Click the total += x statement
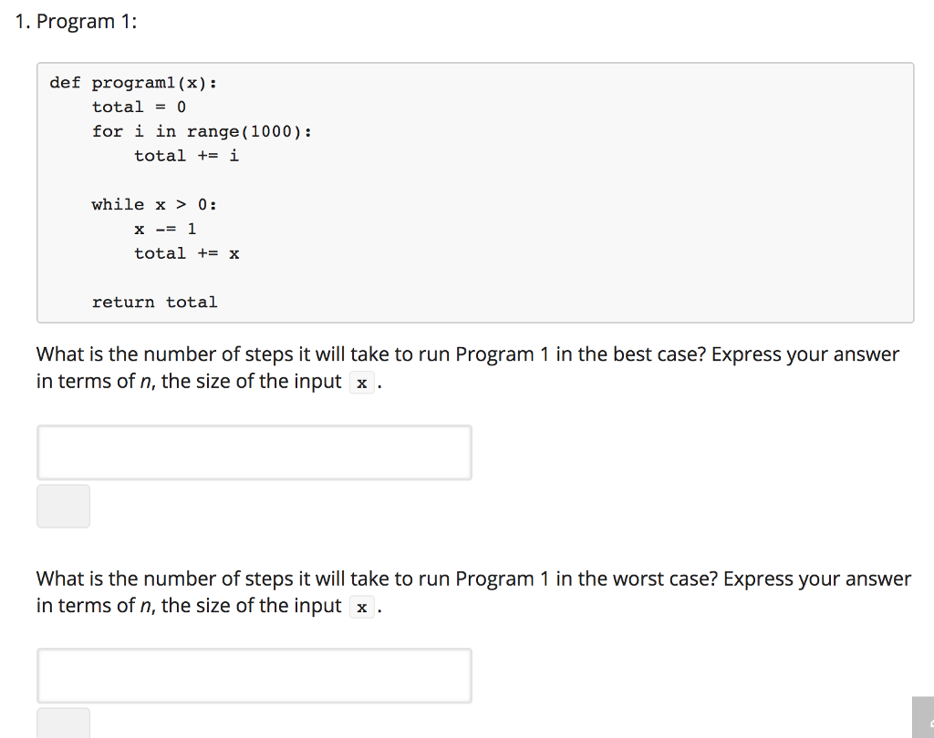Image resolution: width=934 pixels, height=738 pixels. tap(185, 253)
